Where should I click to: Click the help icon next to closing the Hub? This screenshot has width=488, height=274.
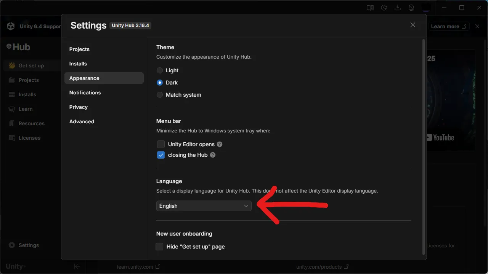[x=213, y=155]
